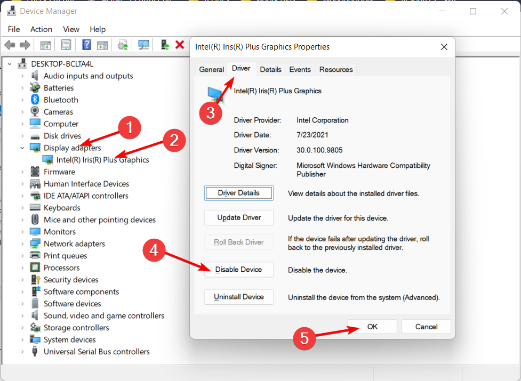Click the Disk drives icon

click(x=35, y=136)
